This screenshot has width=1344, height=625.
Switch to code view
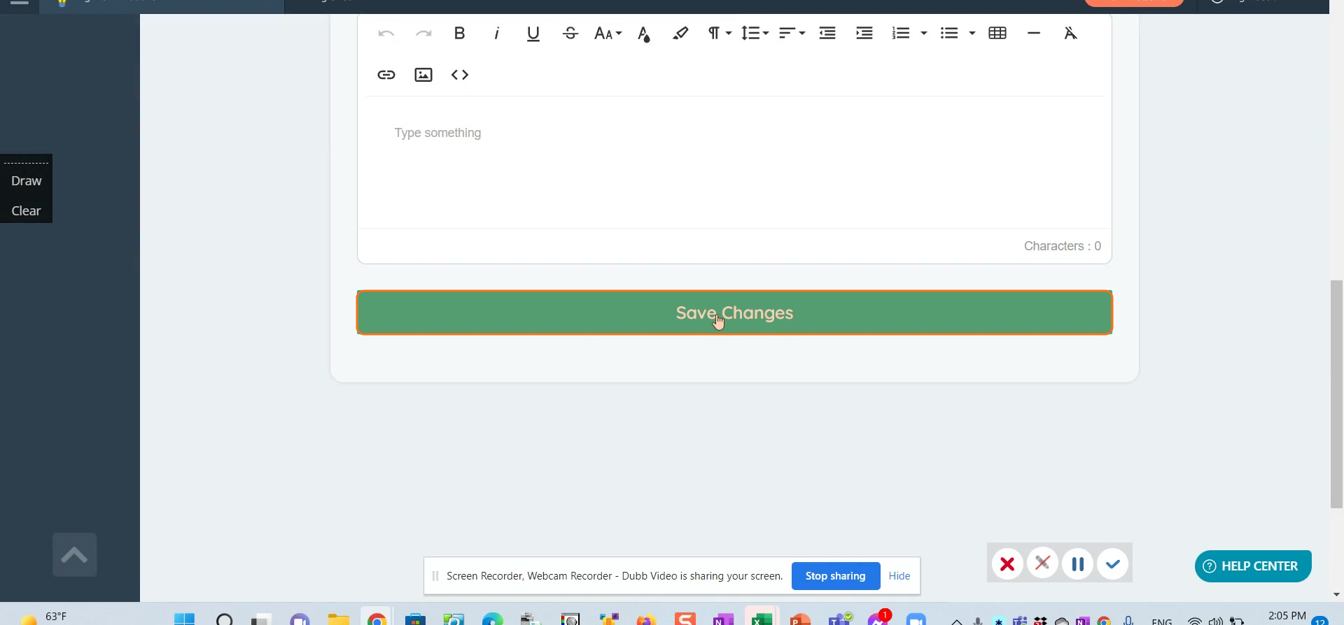460,75
